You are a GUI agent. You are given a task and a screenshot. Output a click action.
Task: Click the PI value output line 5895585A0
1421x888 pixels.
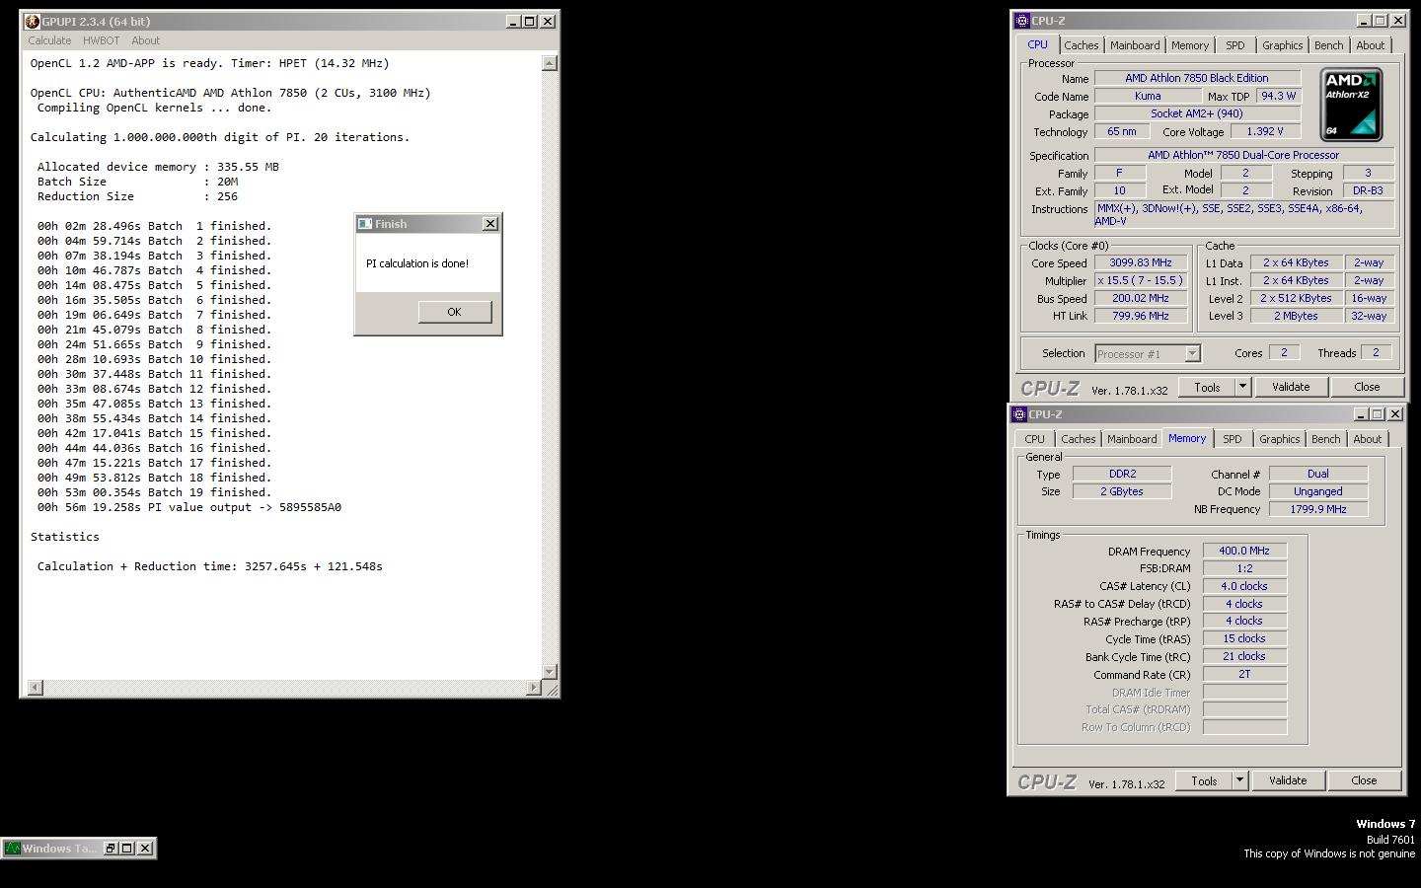(x=189, y=507)
